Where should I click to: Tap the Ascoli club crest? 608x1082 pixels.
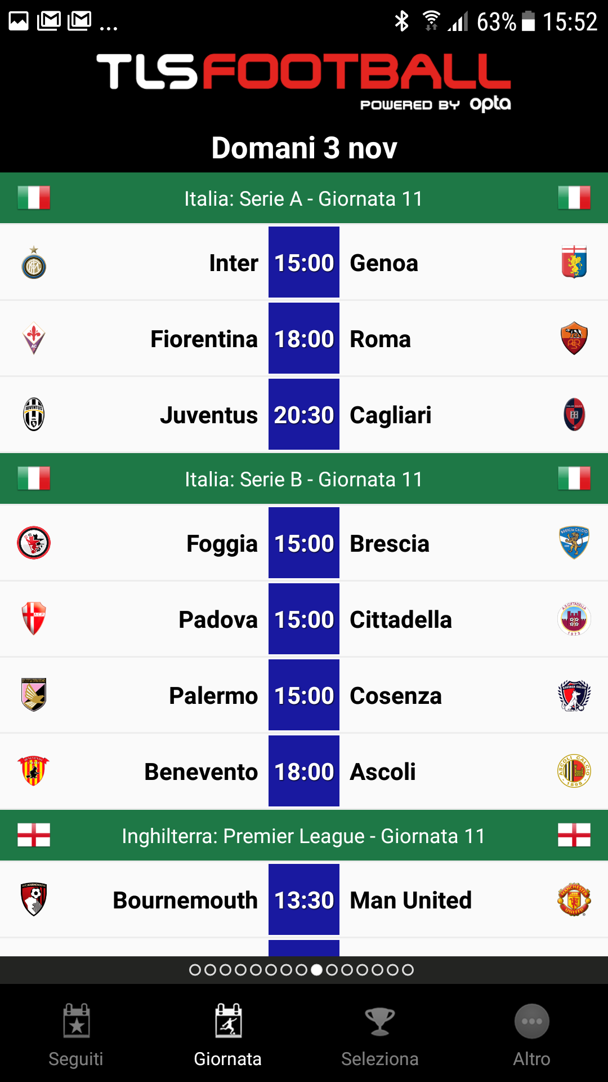[574, 771]
